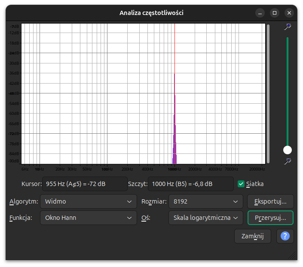Uncheck the Siatka grid checkbox

241,184
